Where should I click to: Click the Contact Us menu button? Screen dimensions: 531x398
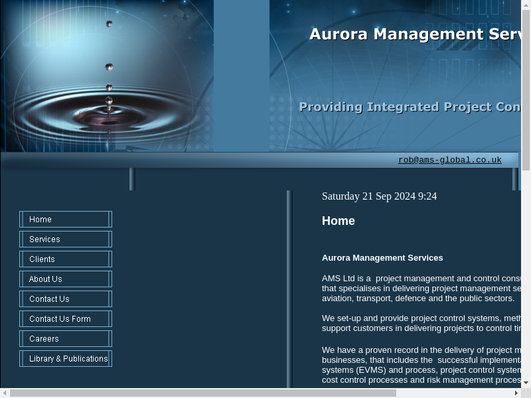click(66, 299)
